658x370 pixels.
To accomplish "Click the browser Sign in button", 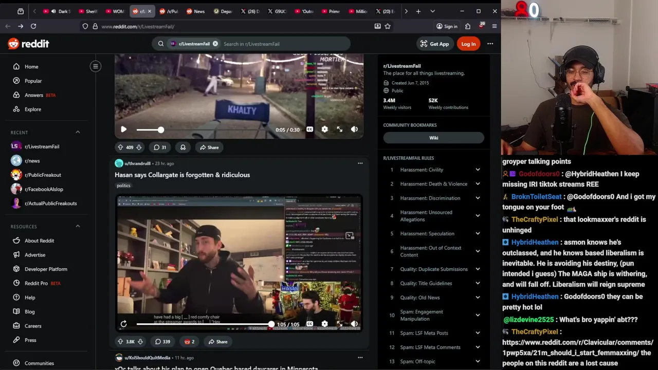I will pos(447,26).
